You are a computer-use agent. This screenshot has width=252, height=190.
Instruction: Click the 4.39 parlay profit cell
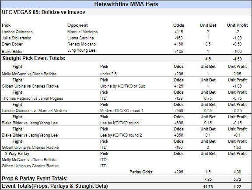click(237, 172)
